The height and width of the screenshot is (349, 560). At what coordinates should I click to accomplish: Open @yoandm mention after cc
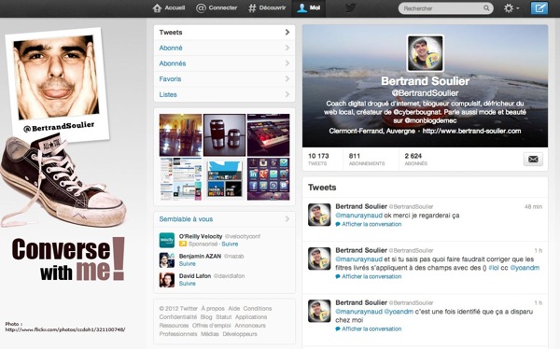[x=525, y=268]
